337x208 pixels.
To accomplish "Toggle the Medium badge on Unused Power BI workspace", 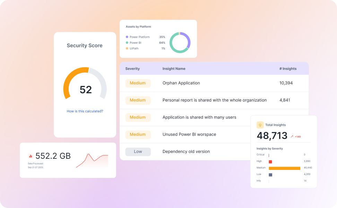I will 138,135.
